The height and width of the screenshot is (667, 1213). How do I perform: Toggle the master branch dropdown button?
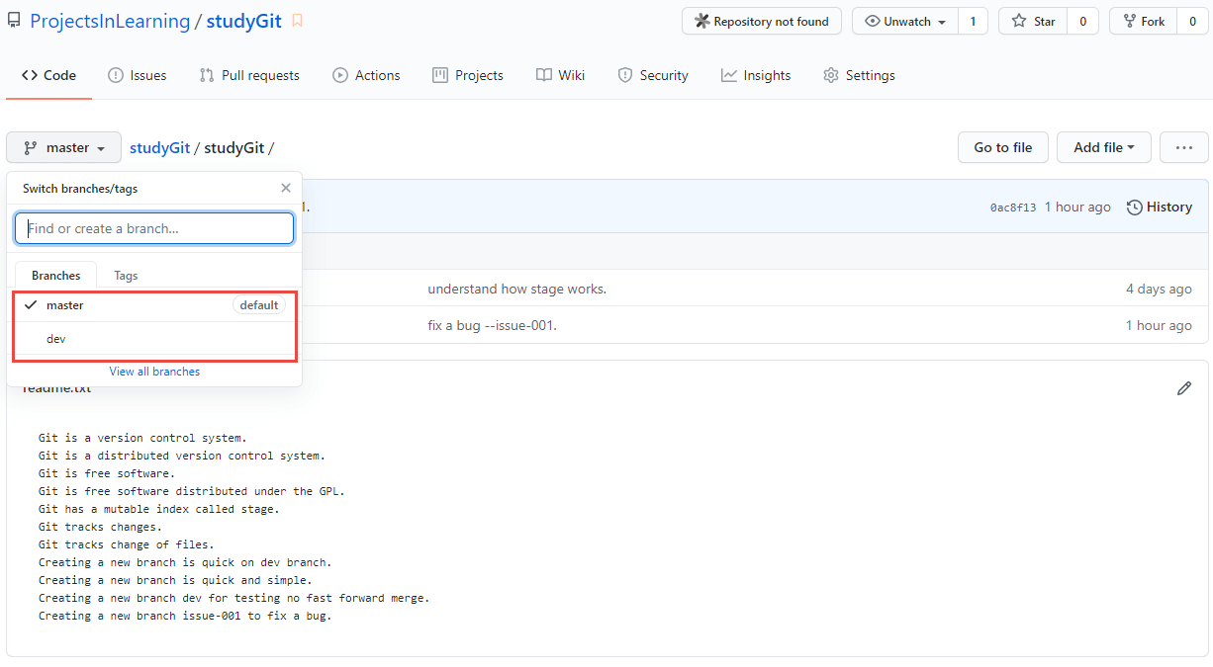pos(64,147)
